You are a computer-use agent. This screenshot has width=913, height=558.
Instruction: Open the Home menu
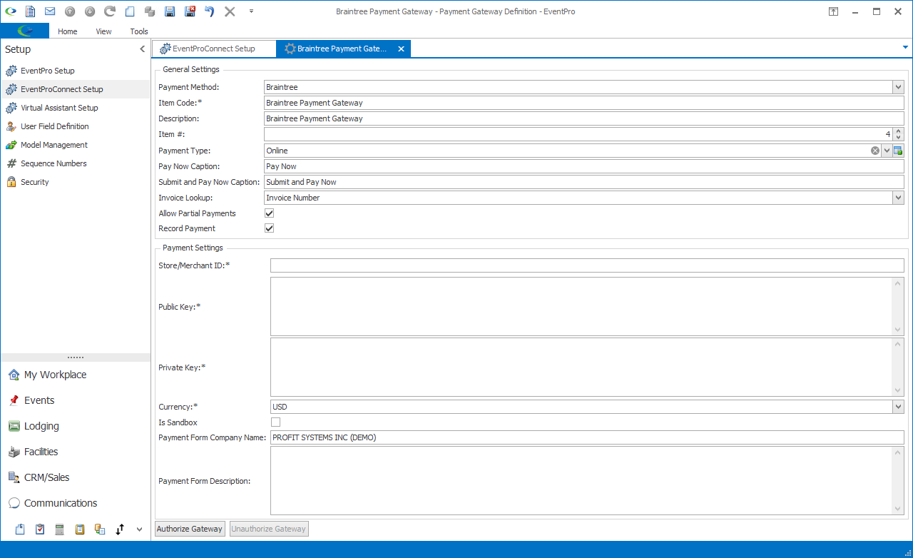[68, 31]
